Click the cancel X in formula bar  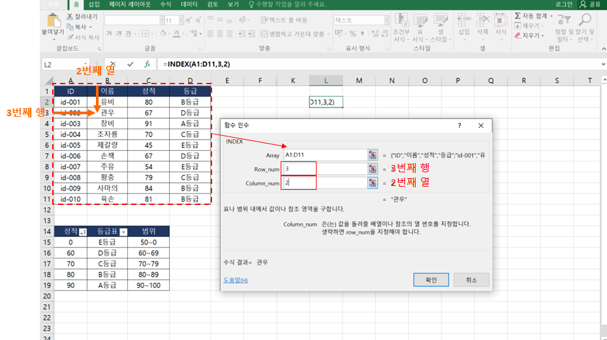[x=113, y=65]
